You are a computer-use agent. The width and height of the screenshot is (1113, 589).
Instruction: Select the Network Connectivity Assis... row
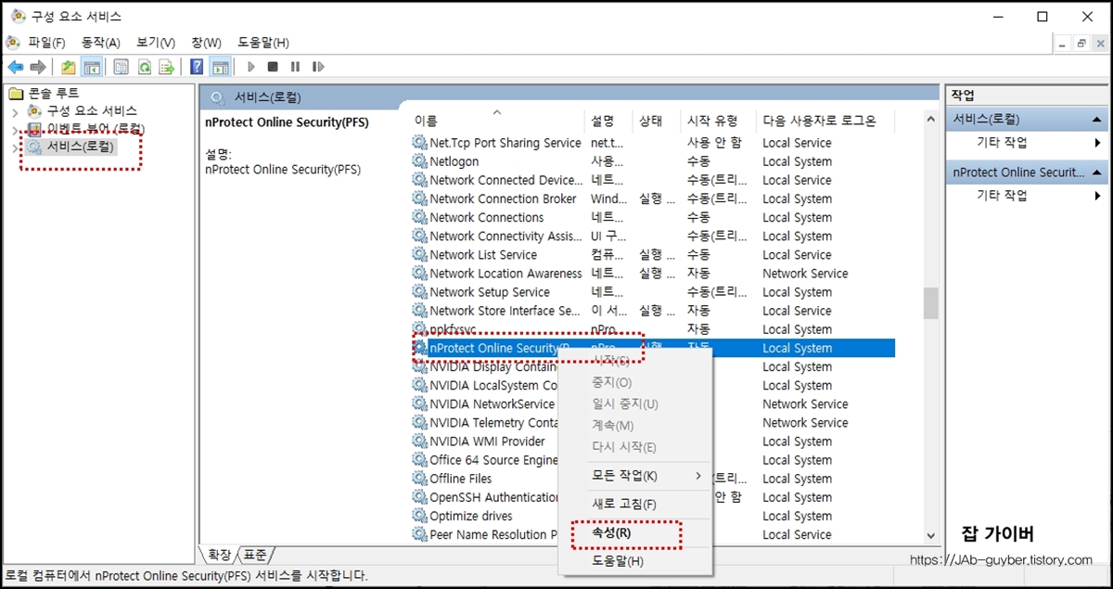pyautogui.click(x=653, y=236)
